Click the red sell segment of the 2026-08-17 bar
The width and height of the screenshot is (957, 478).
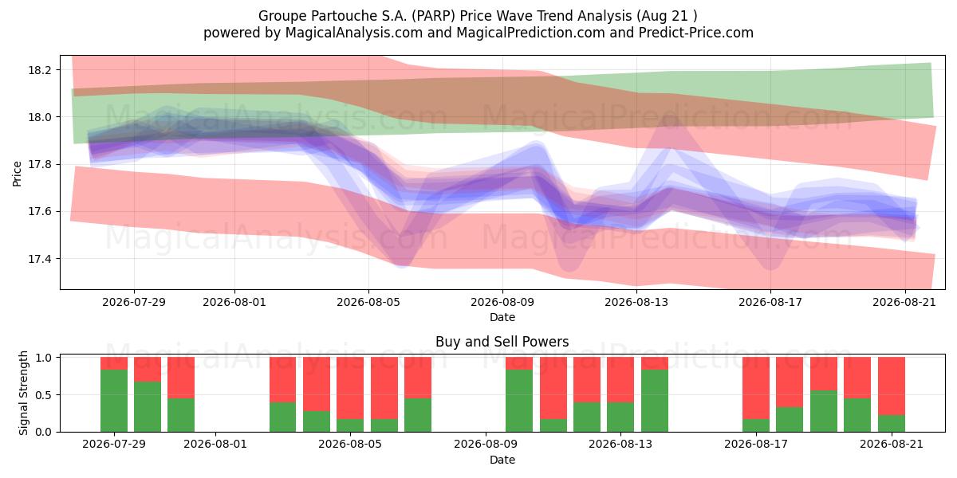(755, 388)
